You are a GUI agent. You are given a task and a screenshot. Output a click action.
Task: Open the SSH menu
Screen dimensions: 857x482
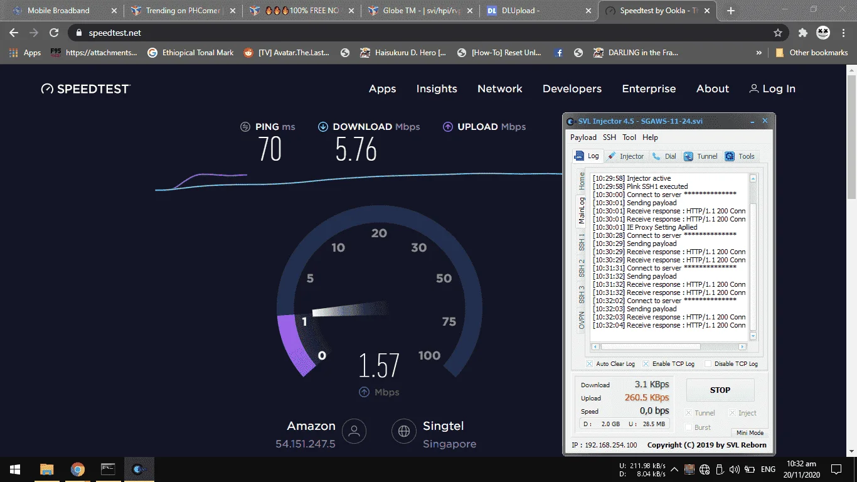tap(609, 137)
